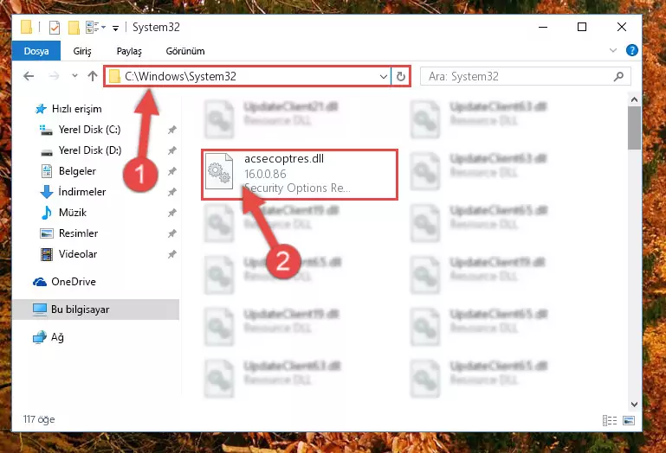Switch to the Giriş tab
Viewport: 666px width, 453px height.
point(82,51)
